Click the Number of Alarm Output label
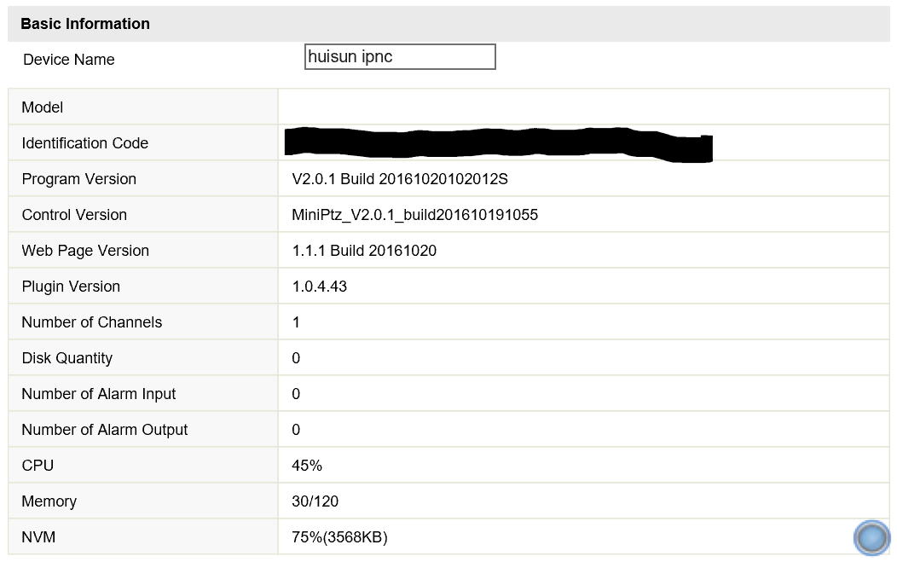Viewport: 897px width, 562px height. 105,430
